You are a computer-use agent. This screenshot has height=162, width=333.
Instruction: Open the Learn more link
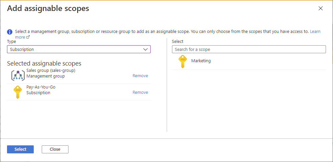[x=315, y=32]
